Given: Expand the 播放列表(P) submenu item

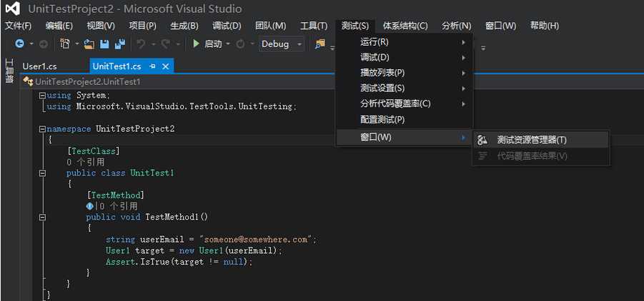Looking at the screenshot, I should pos(405,73).
